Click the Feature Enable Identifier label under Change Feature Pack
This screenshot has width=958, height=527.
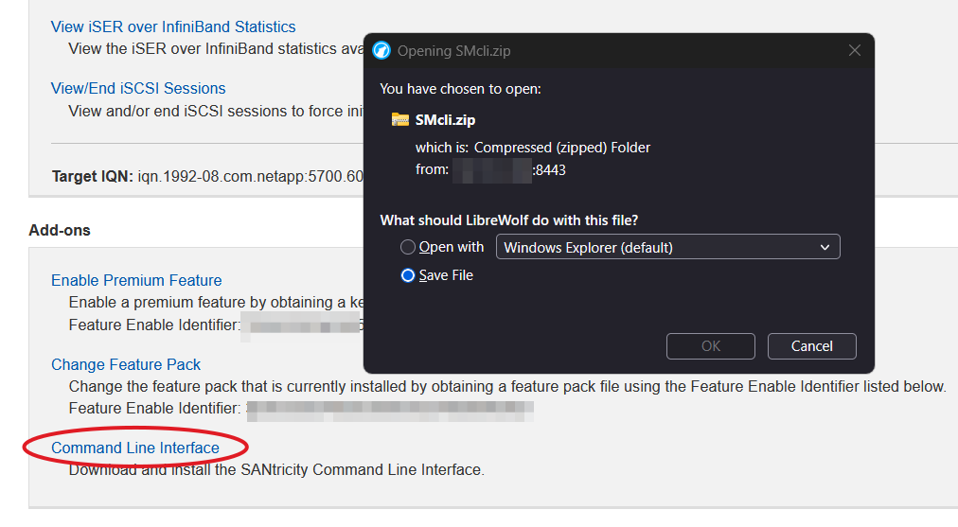point(154,408)
